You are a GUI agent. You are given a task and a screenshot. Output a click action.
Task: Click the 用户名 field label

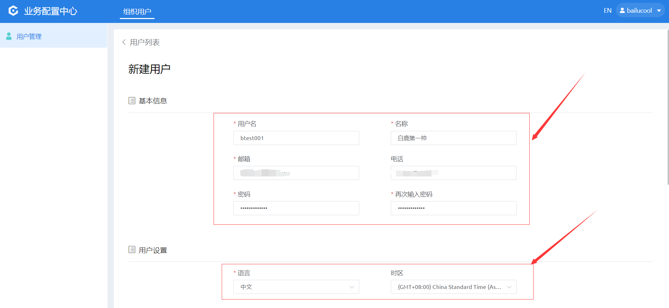coord(247,124)
